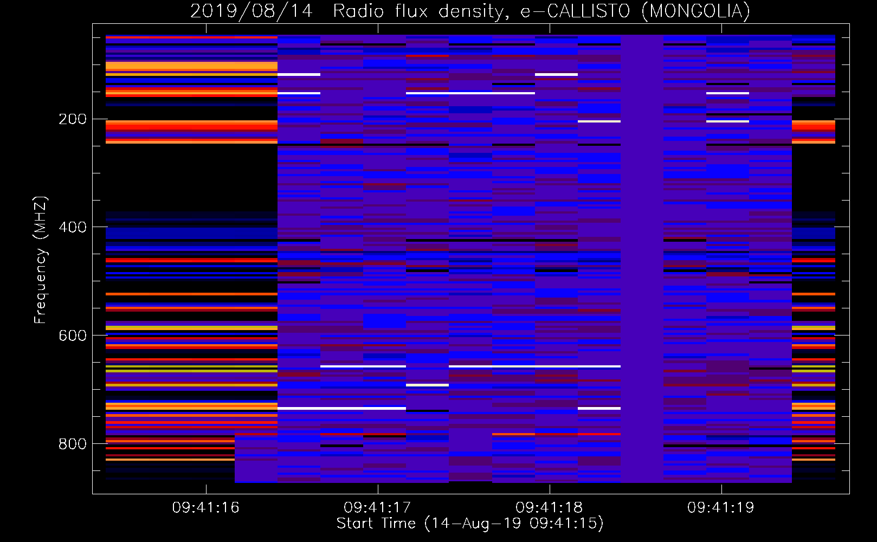The height and width of the screenshot is (542, 877).
Task: Select the 09:41:16 time tick label
Action: point(205,507)
